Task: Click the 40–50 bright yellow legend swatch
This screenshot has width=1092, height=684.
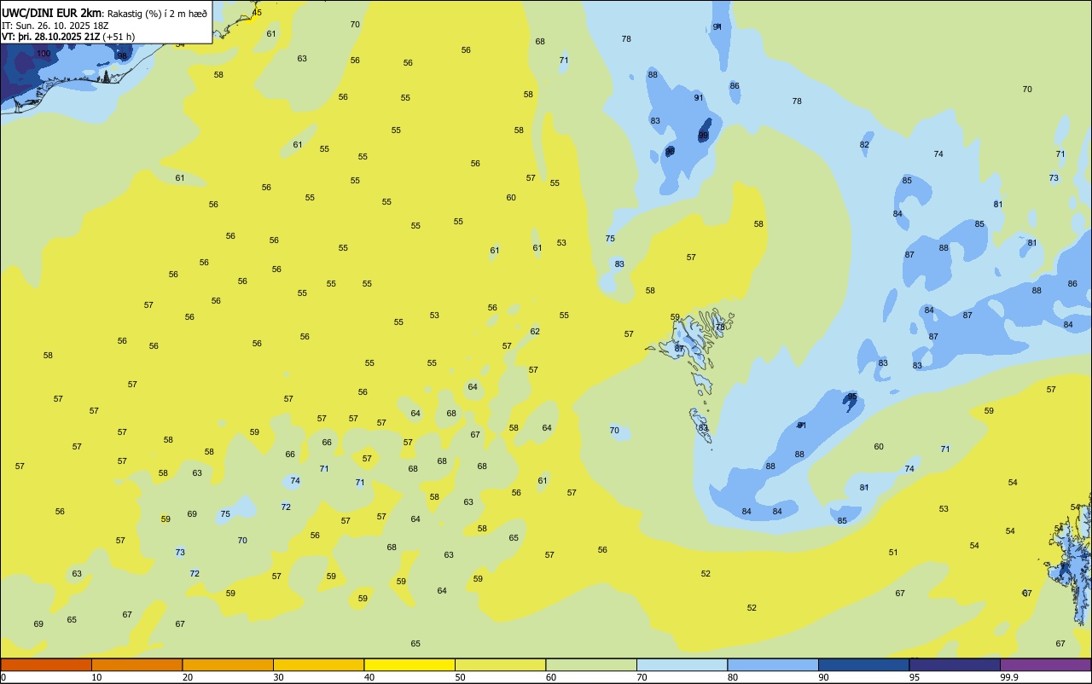Action: pos(409,664)
